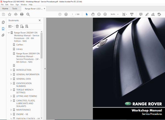
Task: Jump to the CarParc bookmark
Action: pyautogui.click(x=20, y=45)
